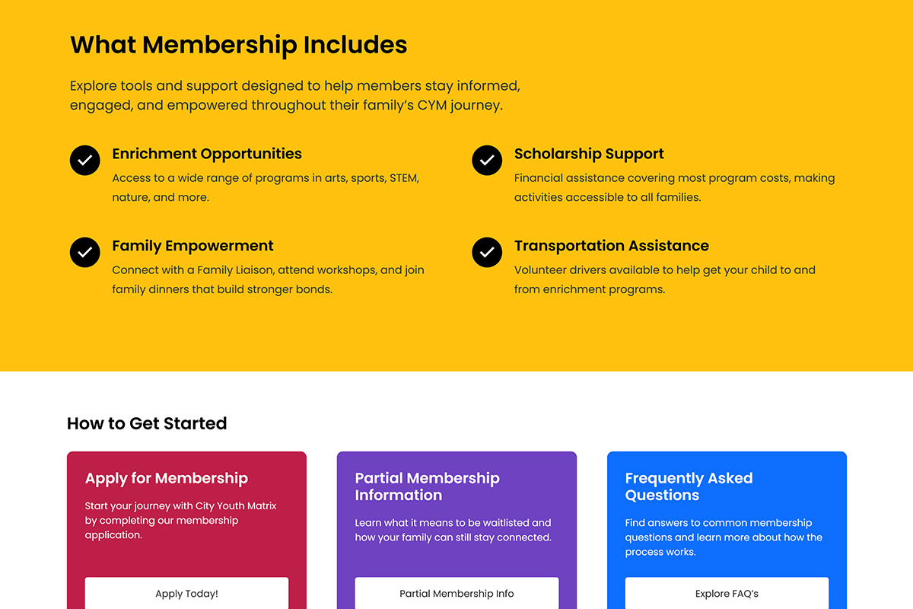Click the Enrichment Opportunities checkmark icon

pyautogui.click(x=85, y=161)
